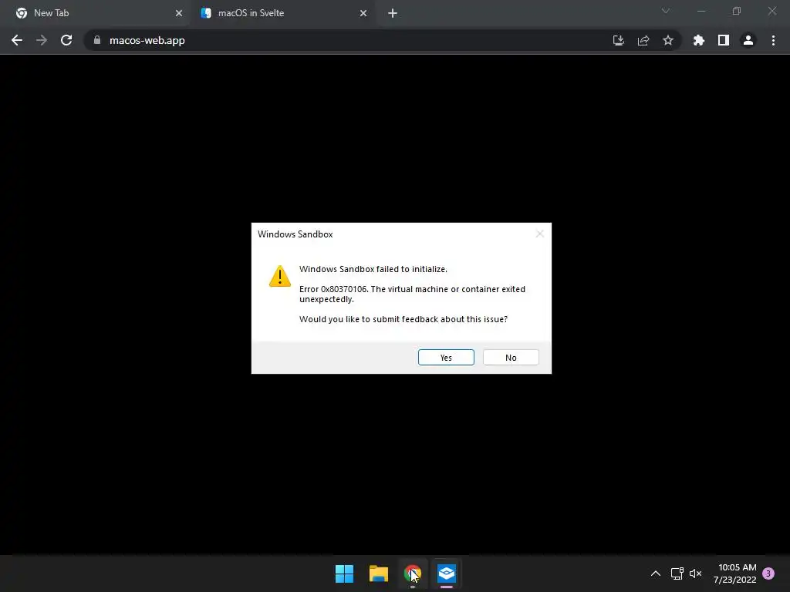Click the Windows Sandbox dialog title
This screenshot has height=592, width=790.
click(x=295, y=234)
